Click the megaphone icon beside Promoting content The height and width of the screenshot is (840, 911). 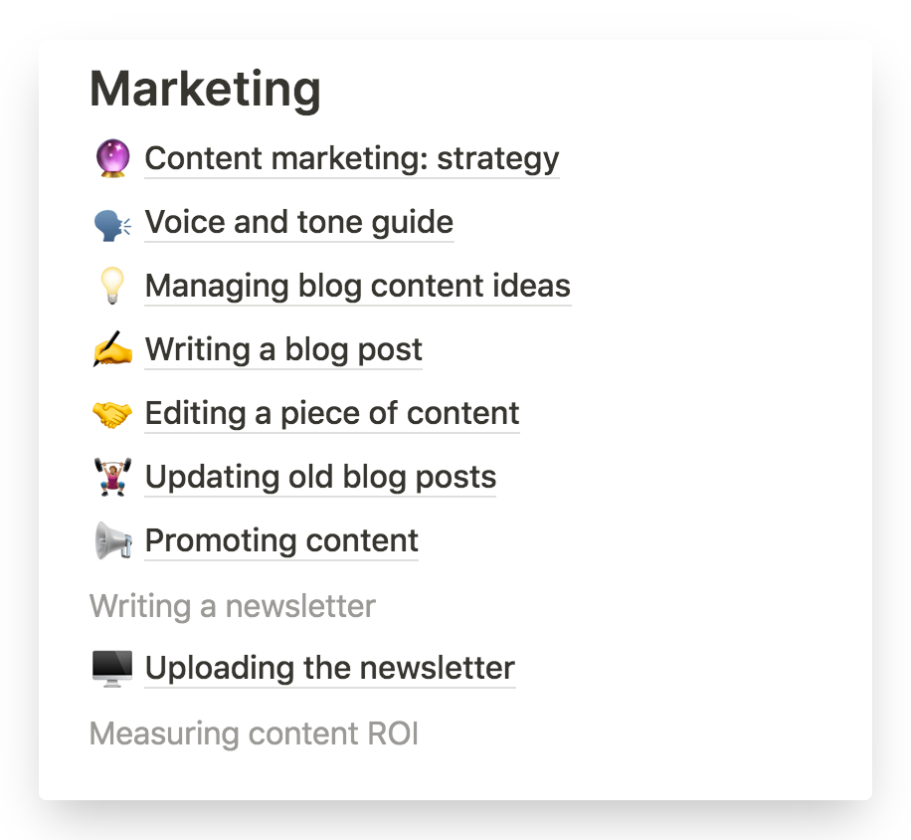click(x=112, y=540)
